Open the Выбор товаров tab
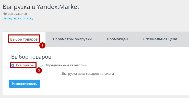This screenshot has width=189, height=98. [x=24, y=39]
